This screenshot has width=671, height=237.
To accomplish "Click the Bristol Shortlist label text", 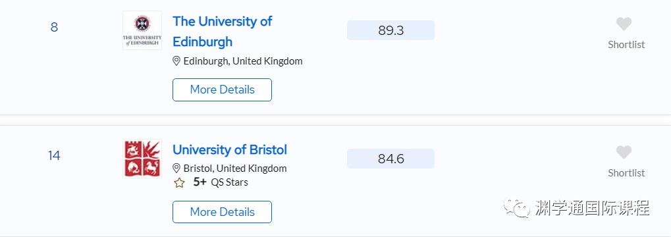I will [626, 173].
